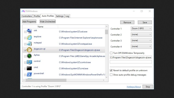Check the notepad program checkbox

click(25, 44)
